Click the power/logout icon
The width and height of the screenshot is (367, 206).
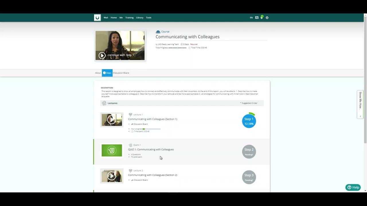click(267, 17)
